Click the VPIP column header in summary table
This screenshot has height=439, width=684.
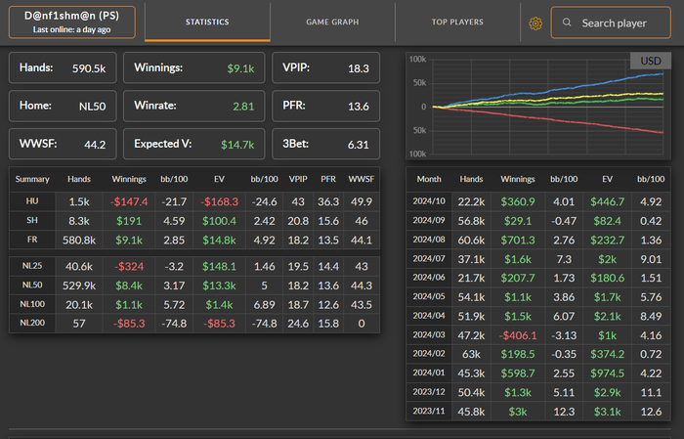coord(298,179)
